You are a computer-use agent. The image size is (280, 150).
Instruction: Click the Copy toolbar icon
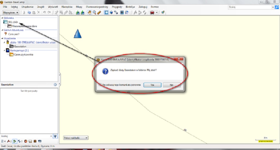click(29, 12)
